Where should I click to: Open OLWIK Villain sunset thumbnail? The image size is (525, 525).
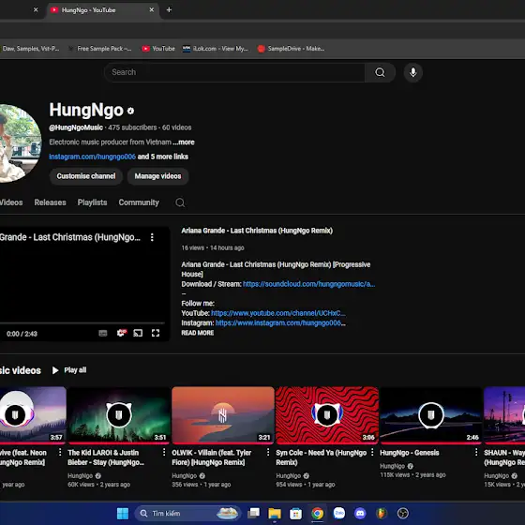tap(223, 415)
